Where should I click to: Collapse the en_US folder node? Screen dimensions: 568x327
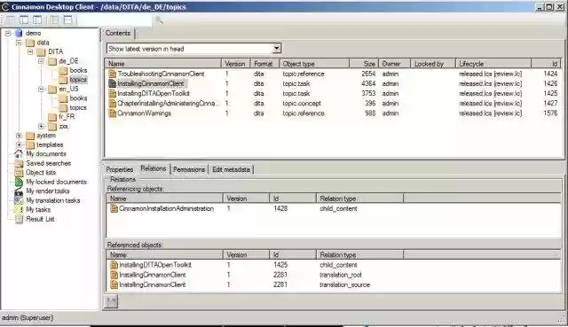[41, 89]
